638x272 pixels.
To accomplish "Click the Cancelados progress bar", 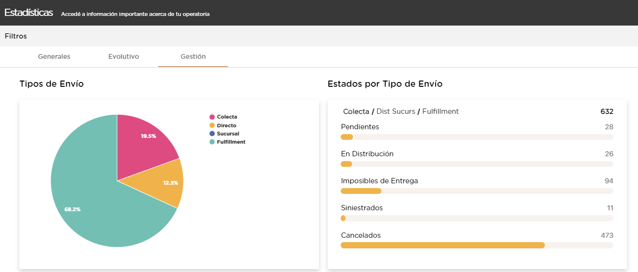I will coord(477,245).
